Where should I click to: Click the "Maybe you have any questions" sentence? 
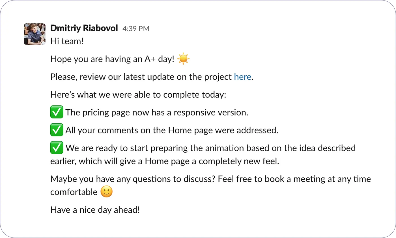tap(133, 179)
